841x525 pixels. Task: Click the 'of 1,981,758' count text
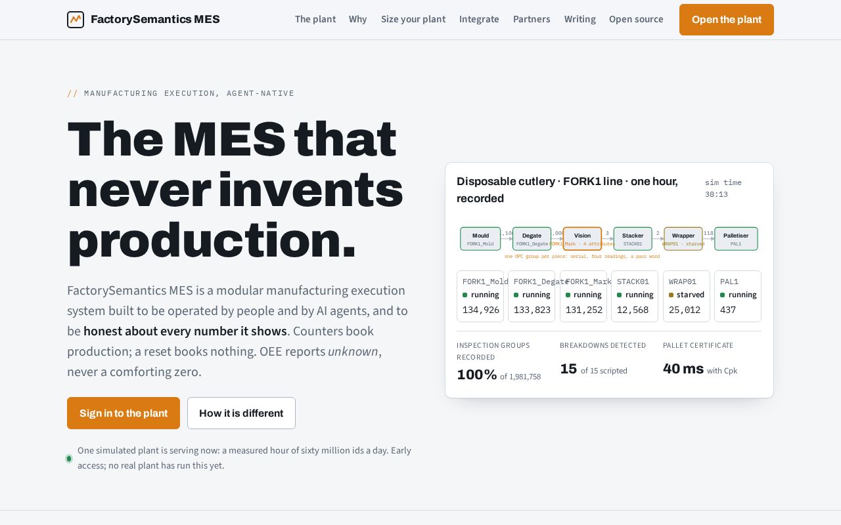coord(520,377)
